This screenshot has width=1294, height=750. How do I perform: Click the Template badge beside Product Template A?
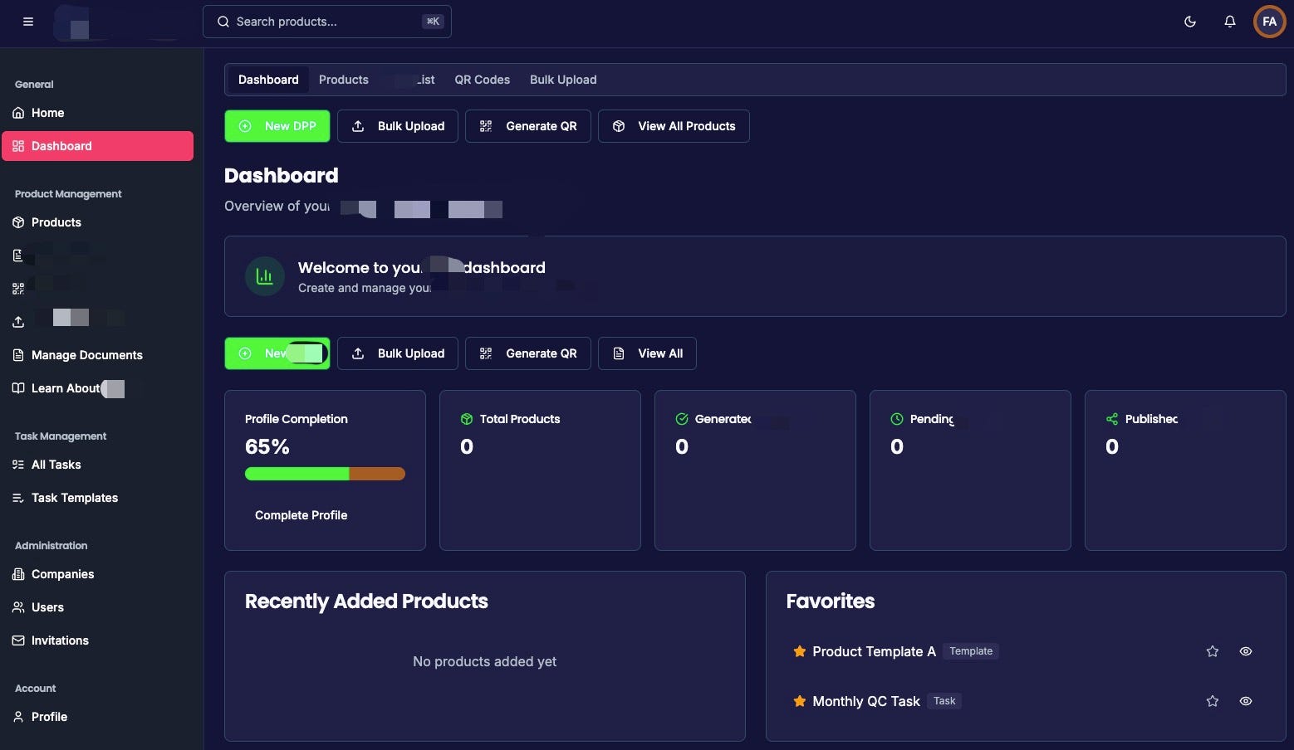point(971,651)
